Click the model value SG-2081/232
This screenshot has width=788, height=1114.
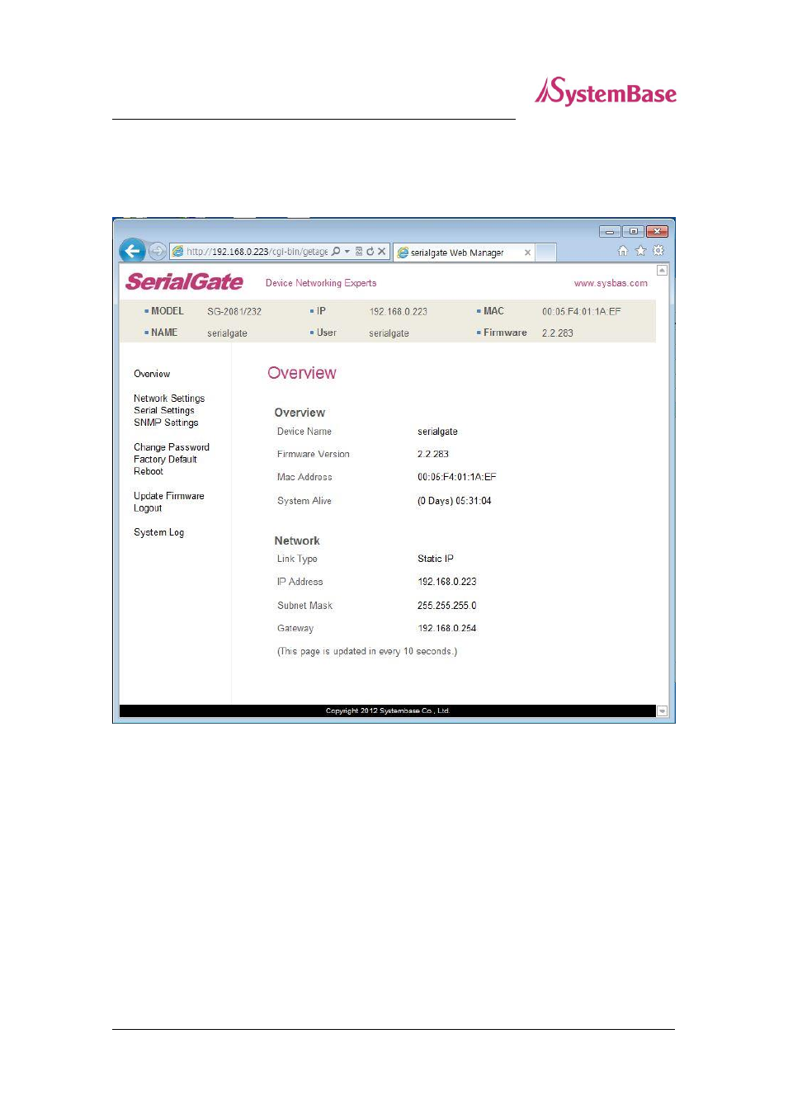tap(234, 312)
